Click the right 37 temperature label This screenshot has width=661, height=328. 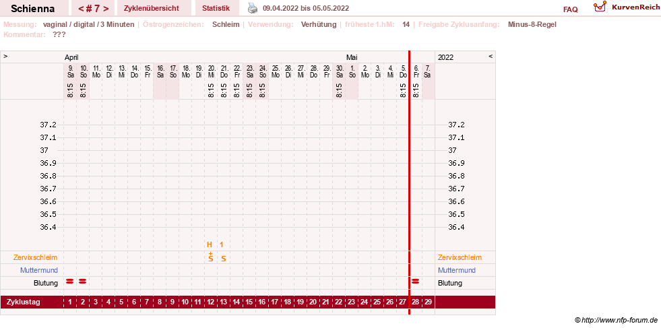click(x=452, y=150)
